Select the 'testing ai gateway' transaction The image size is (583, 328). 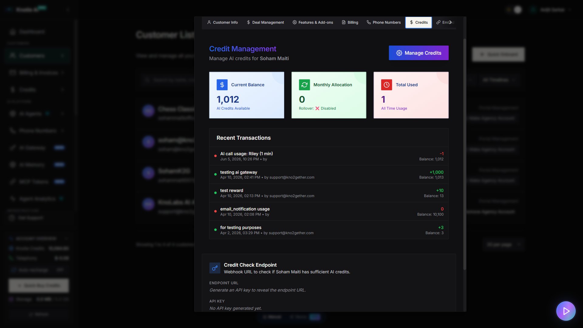(x=329, y=175)
